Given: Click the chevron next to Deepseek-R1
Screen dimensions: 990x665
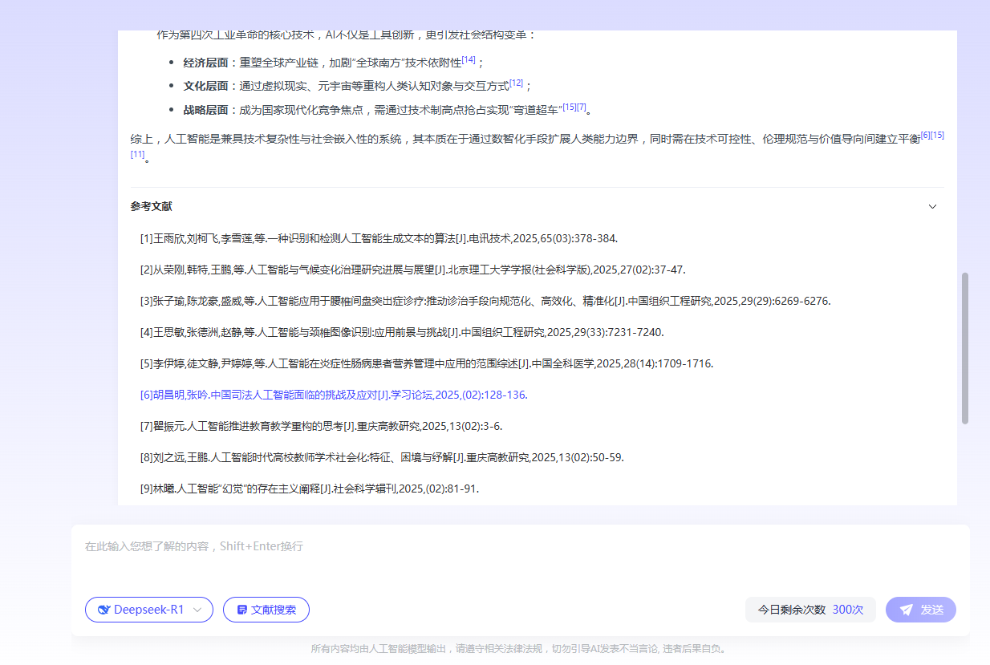Looking at the screenshot, I should pyautogui.click(x=197, y=610).
